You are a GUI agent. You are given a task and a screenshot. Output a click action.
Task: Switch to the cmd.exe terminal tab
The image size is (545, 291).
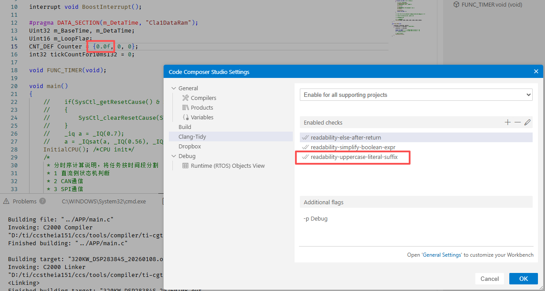point(104,201)
